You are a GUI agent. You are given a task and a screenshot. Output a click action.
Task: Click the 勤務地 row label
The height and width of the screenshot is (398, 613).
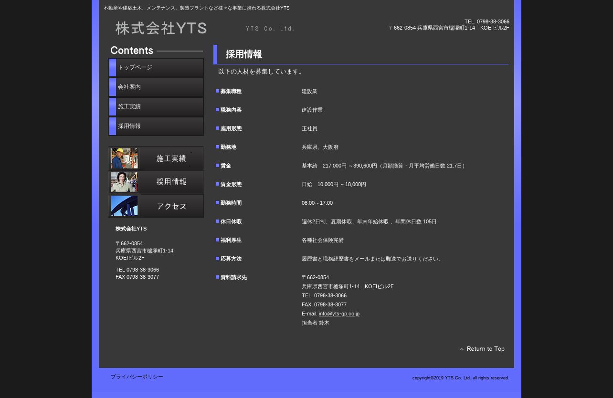[228, 147]
